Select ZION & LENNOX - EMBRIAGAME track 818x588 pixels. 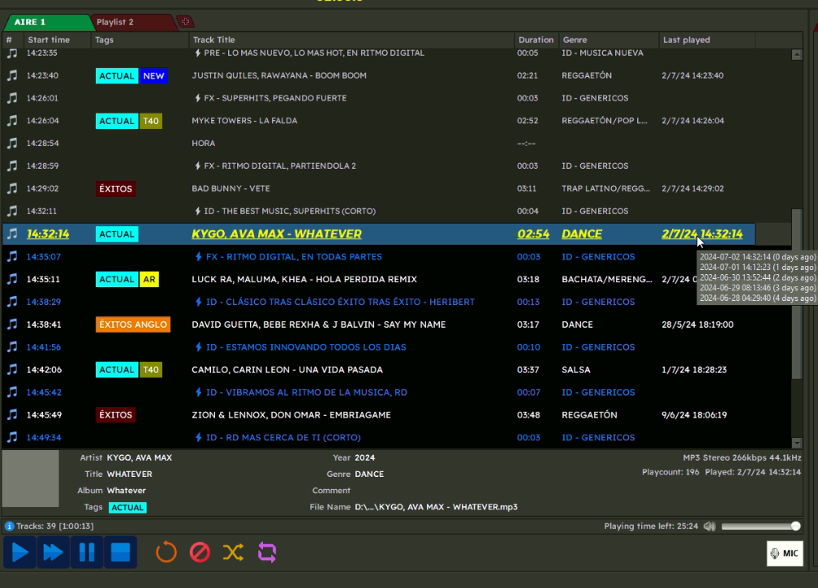[x=291, y=415]
